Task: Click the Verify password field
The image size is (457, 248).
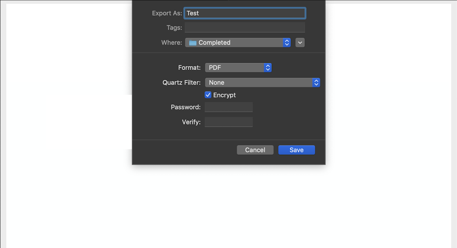Action: [x=228, y=122]
